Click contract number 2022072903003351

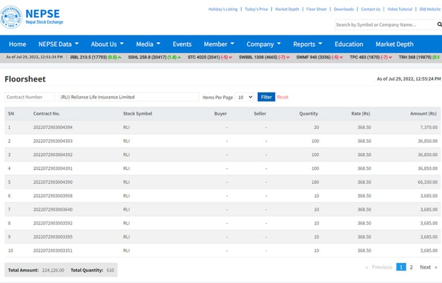(x=53, y=251)
